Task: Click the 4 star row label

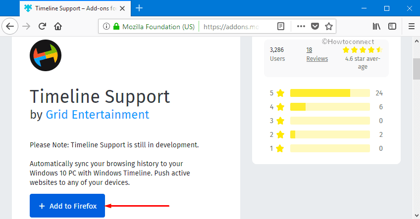Action: 277,107
